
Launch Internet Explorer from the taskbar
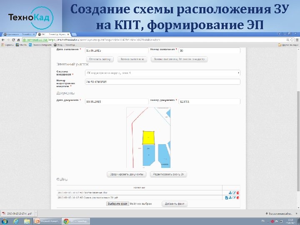coord(16,221)
